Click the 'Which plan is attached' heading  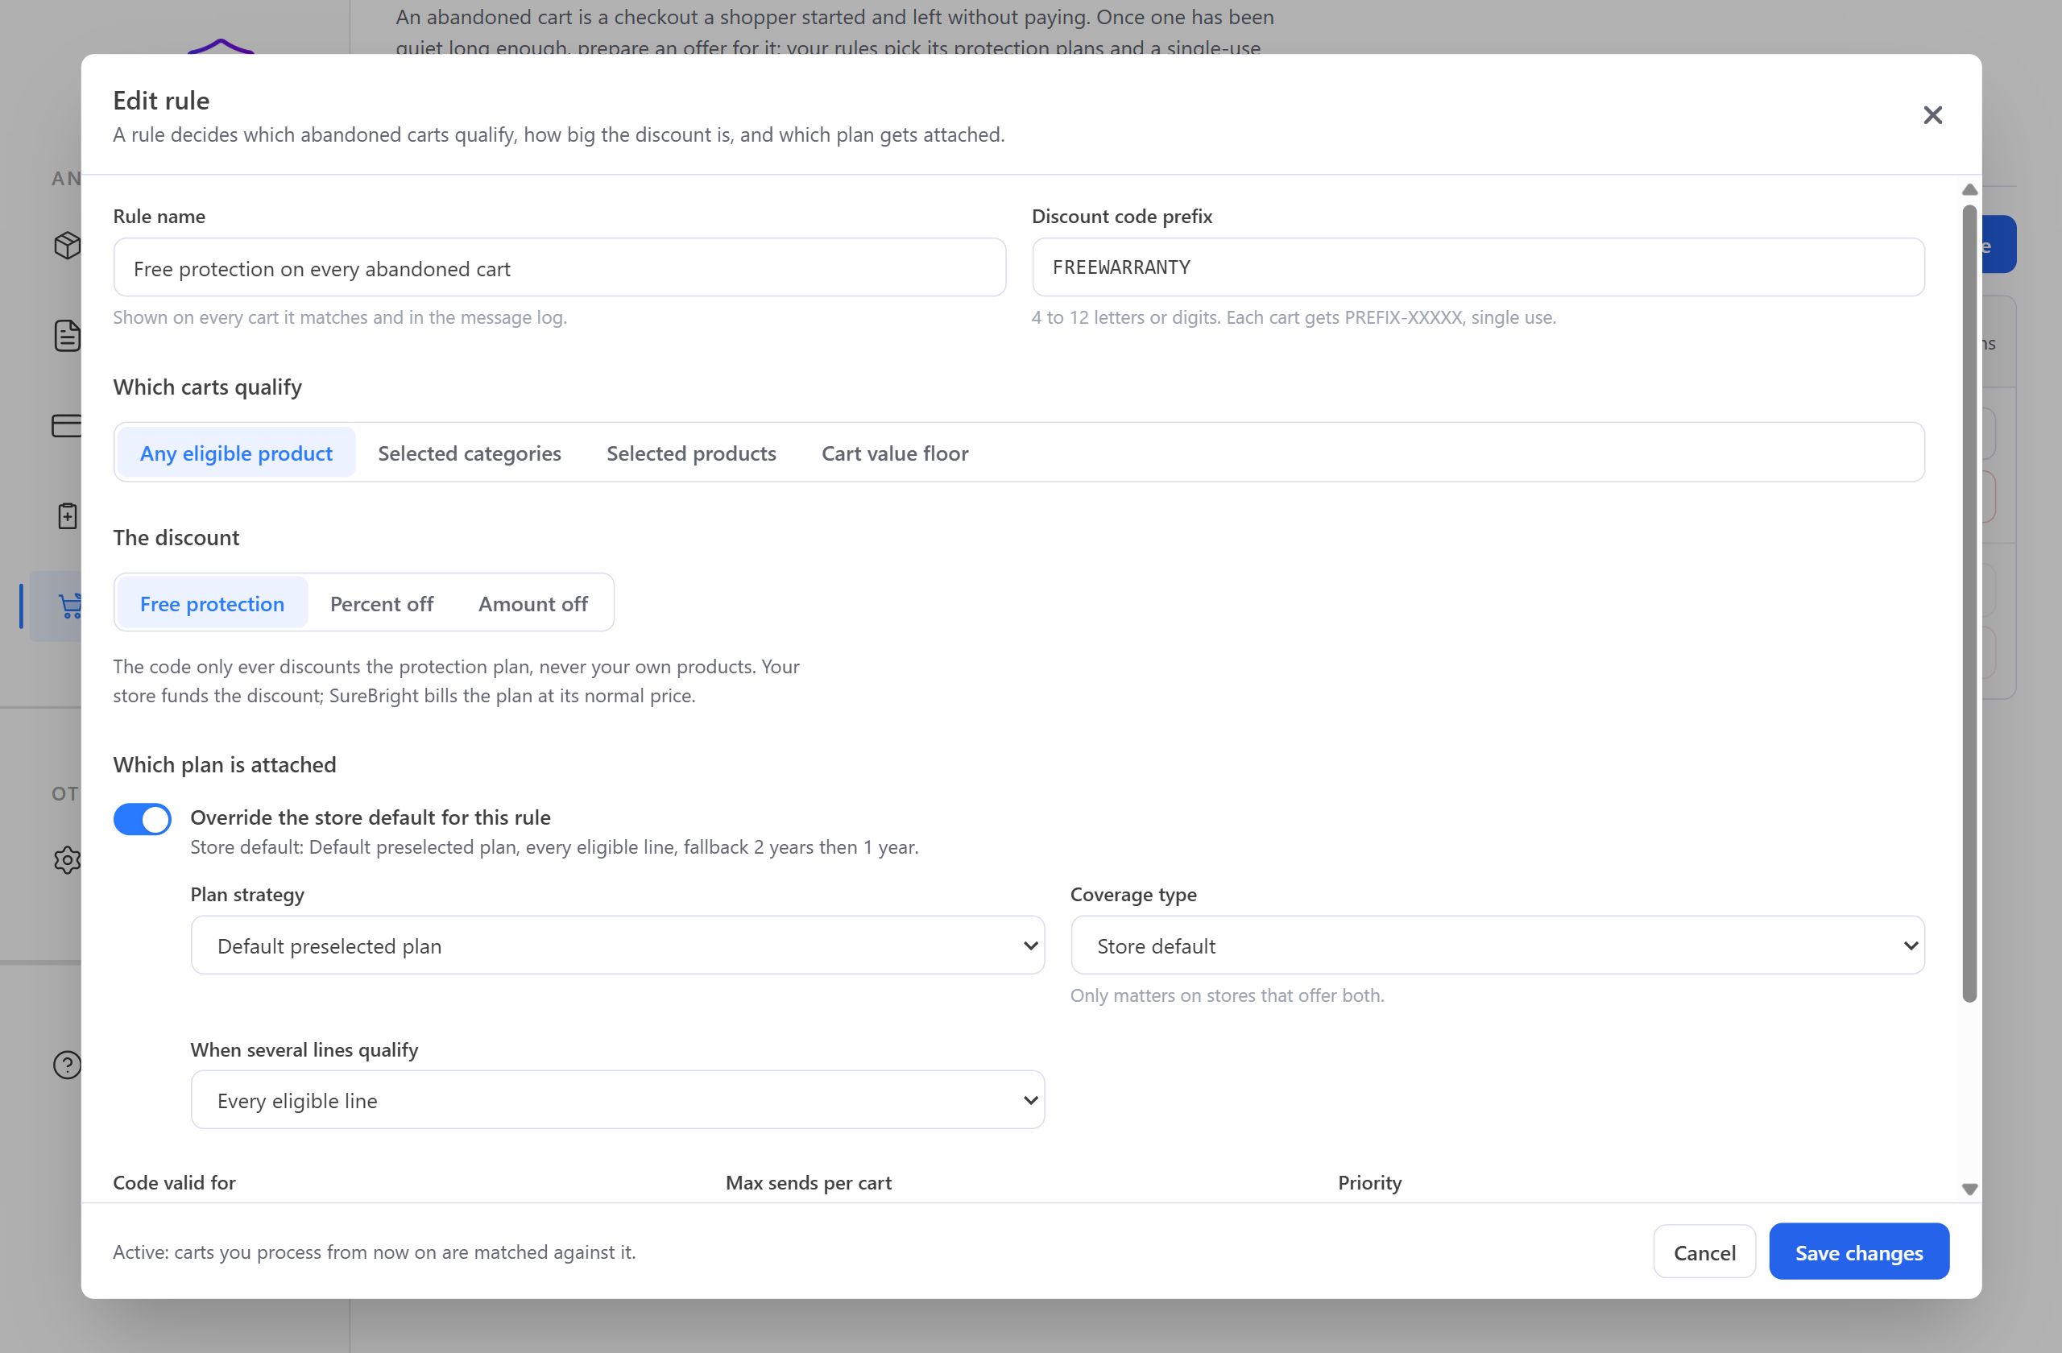[x=225, y=764]
